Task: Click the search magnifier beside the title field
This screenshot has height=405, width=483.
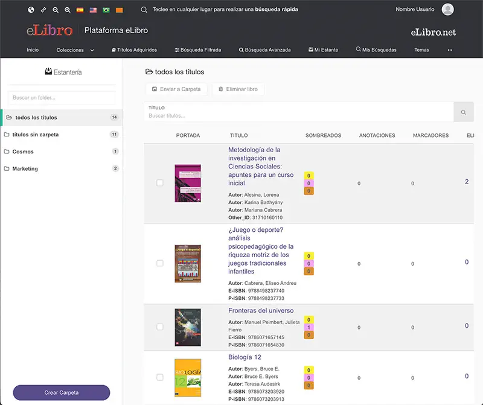Action: pyautogui.click(x=463, y=112)
